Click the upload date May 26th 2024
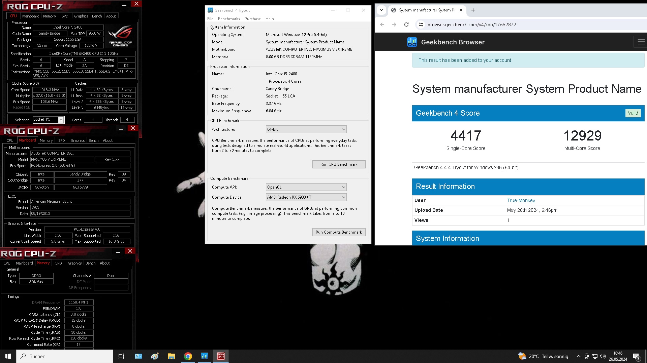This screenshot has width=647, height=363. click(532, 210)
